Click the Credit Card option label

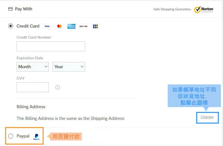pyautogui.click(x=28, y=26)
